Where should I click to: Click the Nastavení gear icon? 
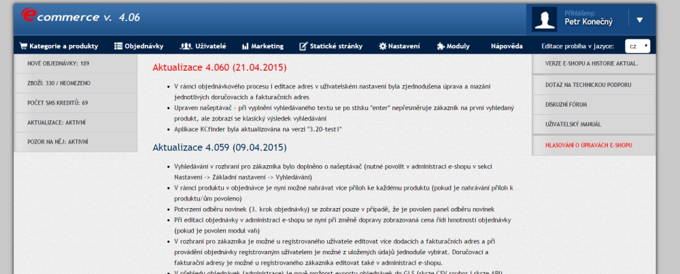click(x=383, y=46)
